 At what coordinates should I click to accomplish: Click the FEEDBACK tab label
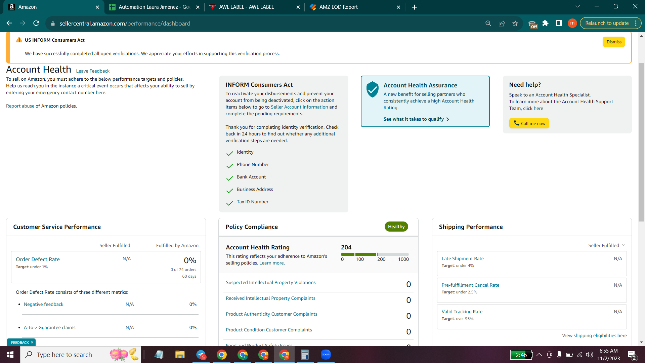(x=20, y=342)
